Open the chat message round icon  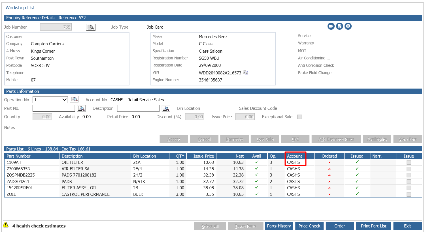click(x=348, y=26)
